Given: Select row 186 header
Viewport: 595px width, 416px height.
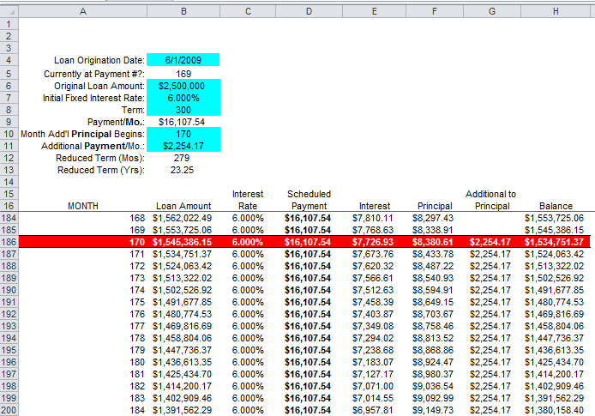Looking at the screenshot, I should click(x=9, y=242).
